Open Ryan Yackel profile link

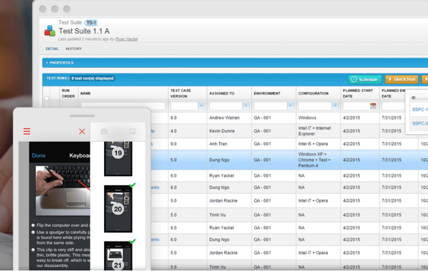click(x=126, y=39)
